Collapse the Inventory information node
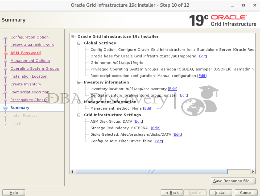The image size is (260, 196). pyautogui.click(x=79, y=82)
